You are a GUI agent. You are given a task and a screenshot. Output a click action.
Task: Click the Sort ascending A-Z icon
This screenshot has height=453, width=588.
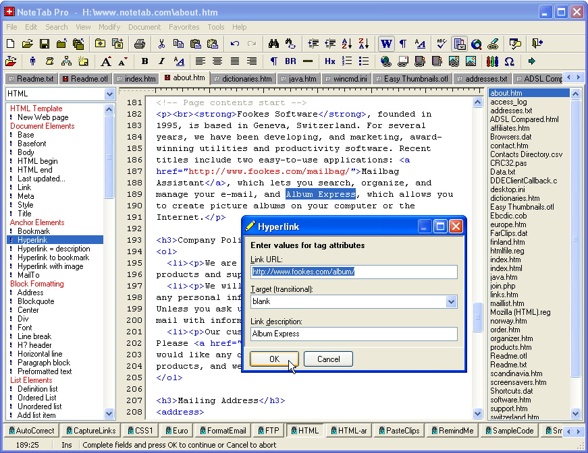coord(347,44)
